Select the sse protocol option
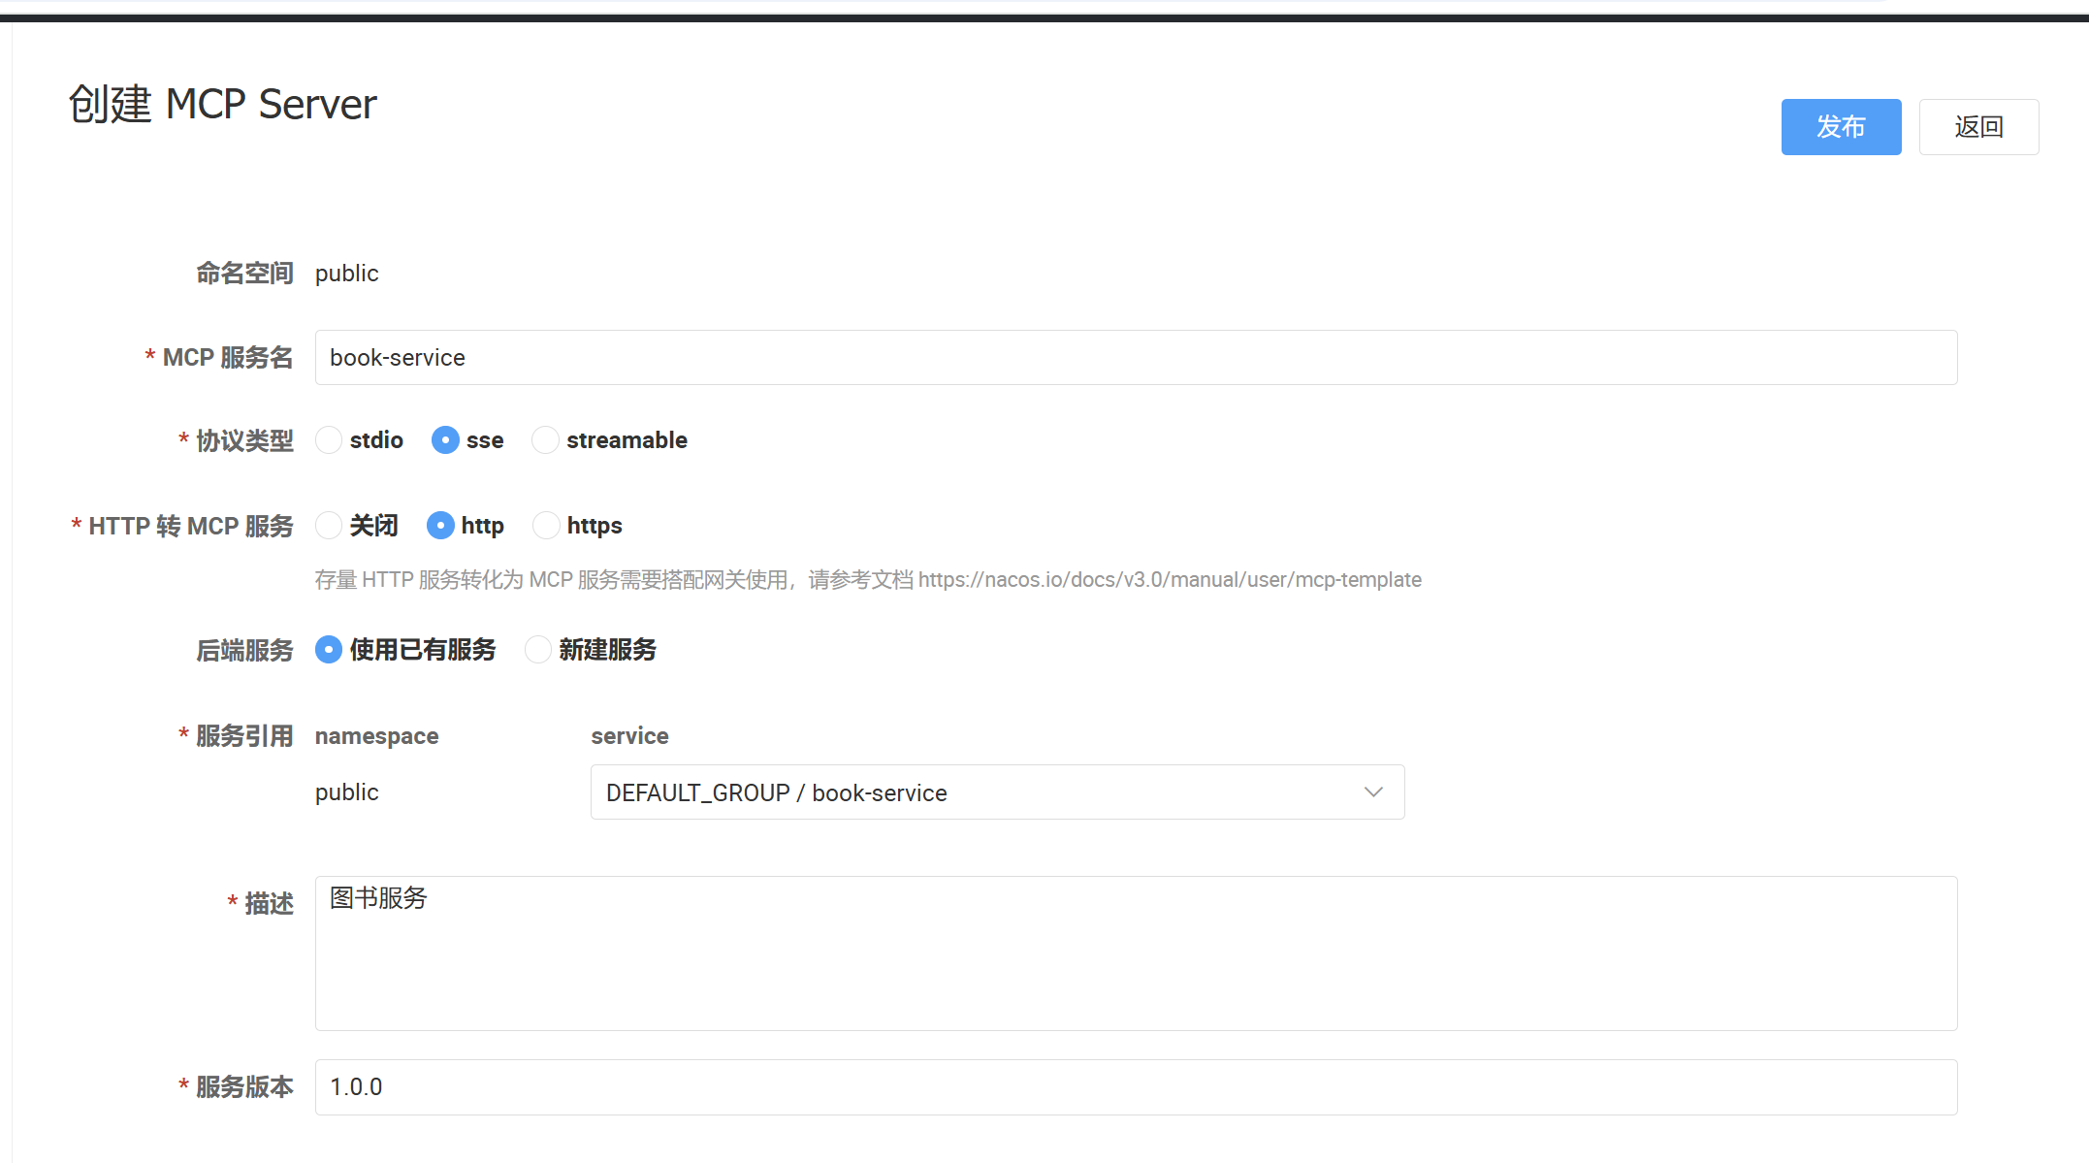The width and height of the screenshot is (2089, 1163). [x=445, y=440]
